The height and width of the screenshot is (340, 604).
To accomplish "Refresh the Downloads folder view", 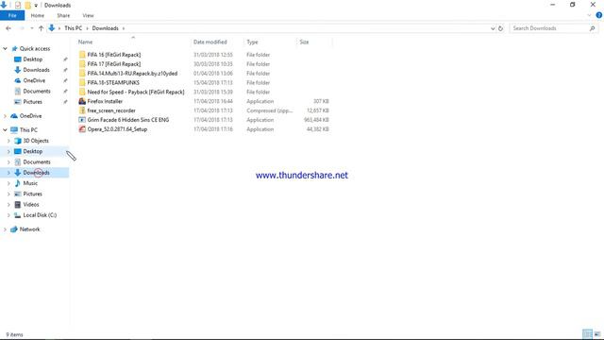I will 500,28.
